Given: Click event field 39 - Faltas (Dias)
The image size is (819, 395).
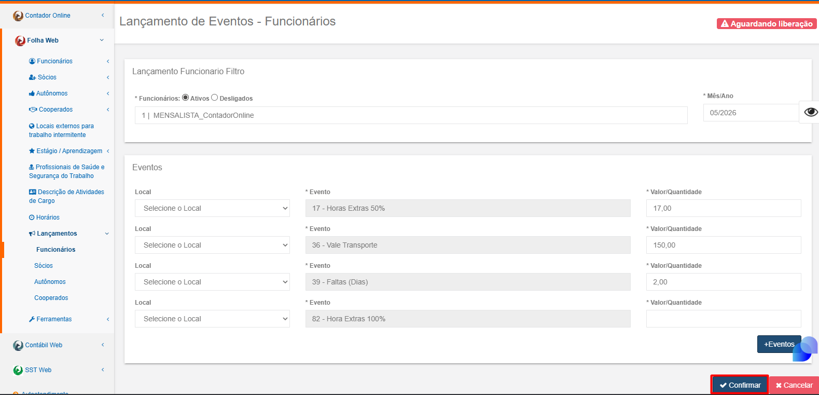Looking at the screenshot, I should (468, 282).
